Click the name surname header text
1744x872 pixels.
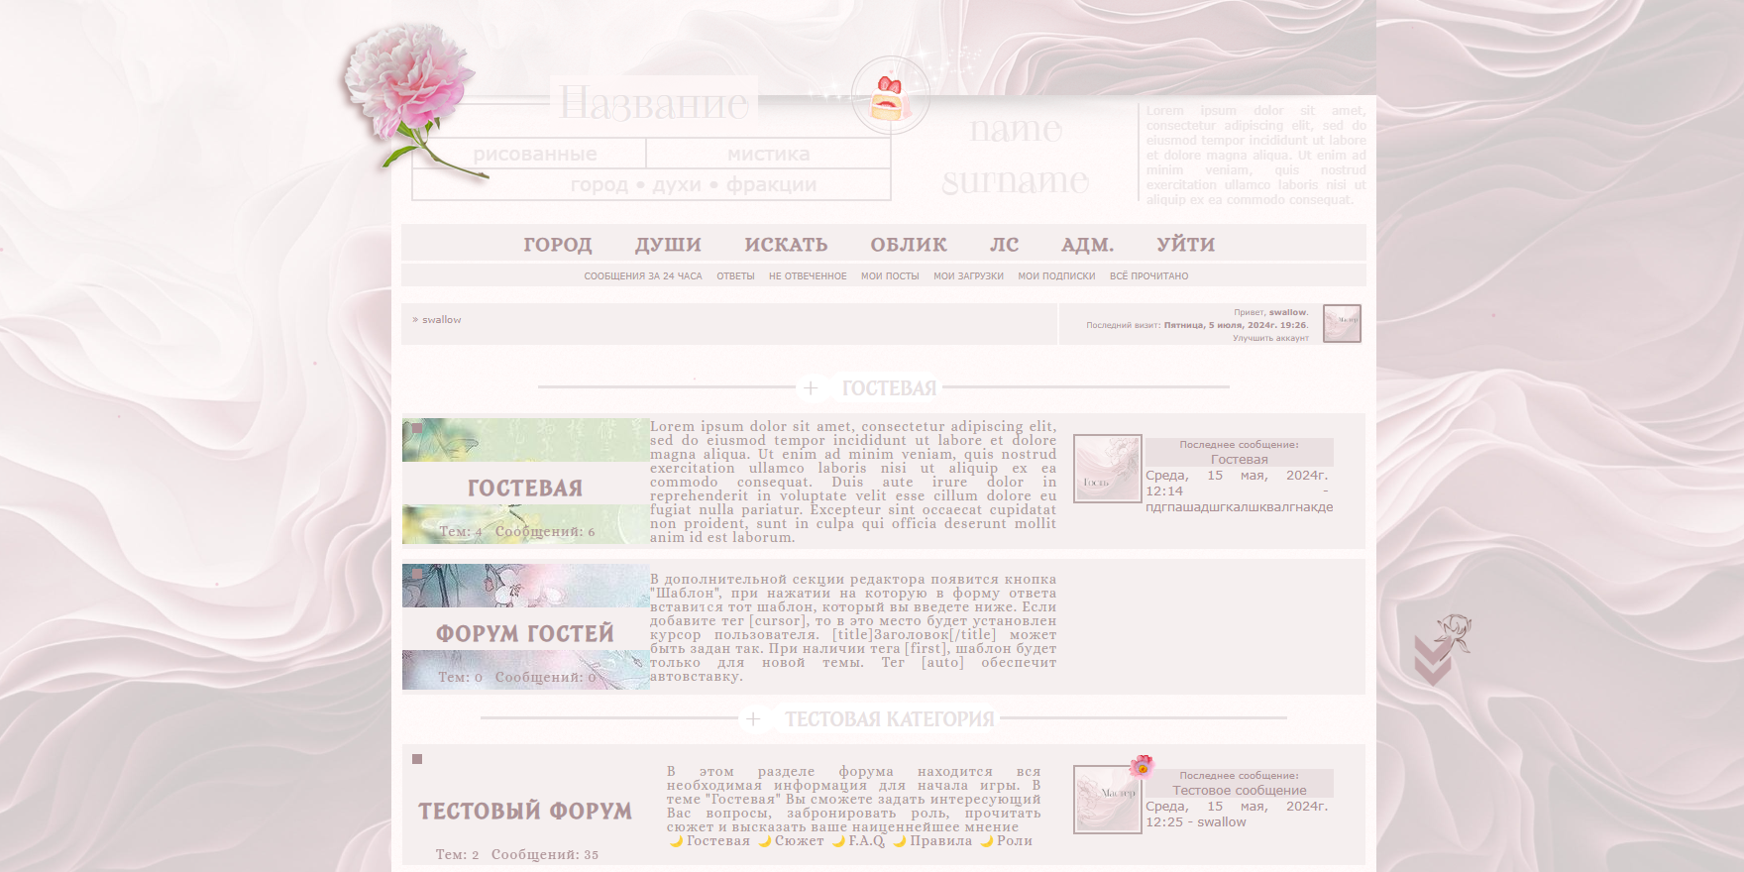click(1016, 155)
